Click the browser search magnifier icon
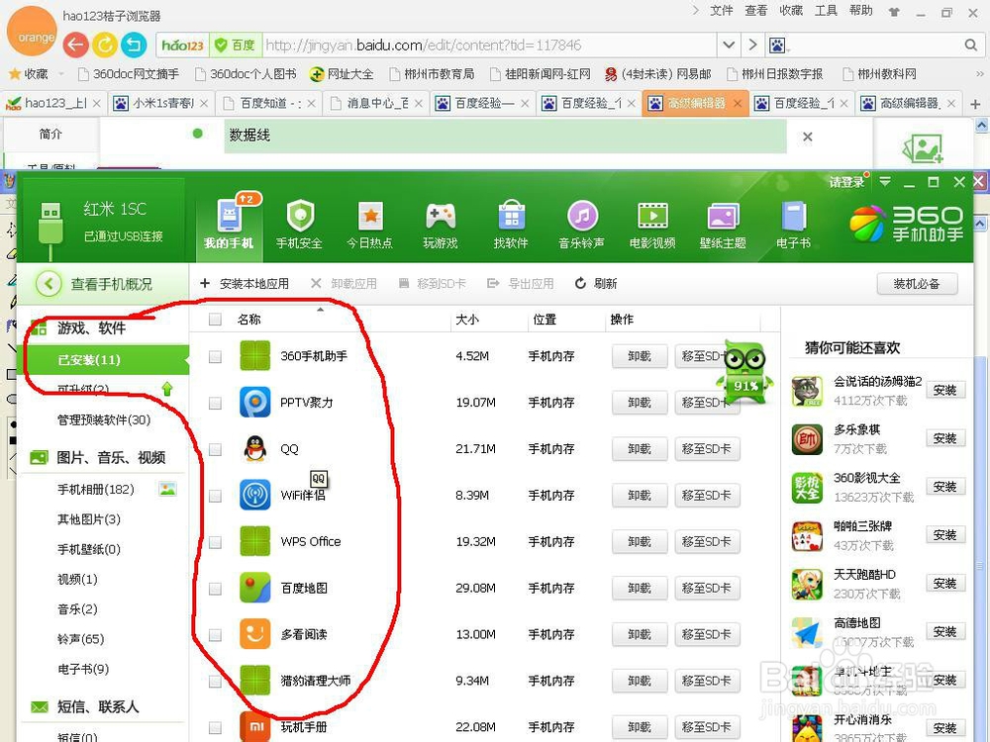The width and height of the screenshot is (990, 742). click(x=970, y=45)
